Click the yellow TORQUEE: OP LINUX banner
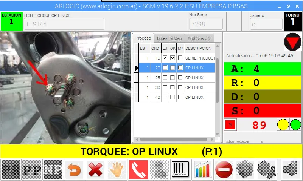The width and height of the screenshot is (303, 181). point(151,151)
